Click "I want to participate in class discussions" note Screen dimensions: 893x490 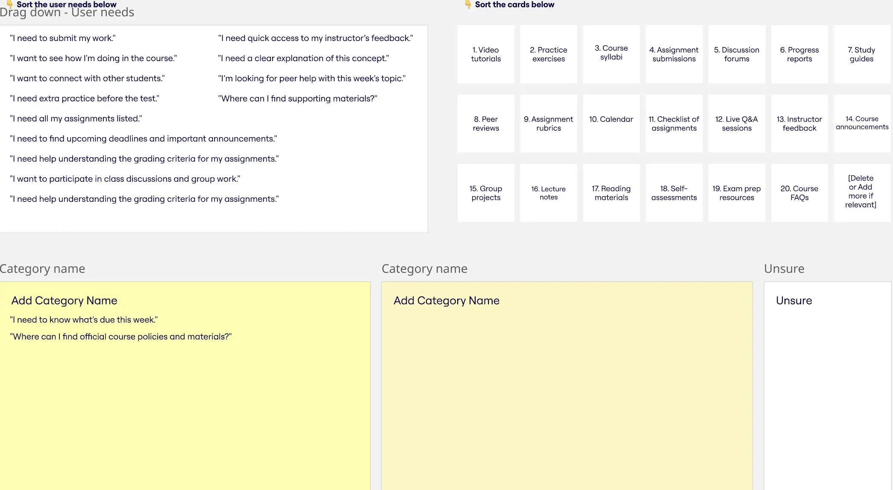tap(125, 179)
